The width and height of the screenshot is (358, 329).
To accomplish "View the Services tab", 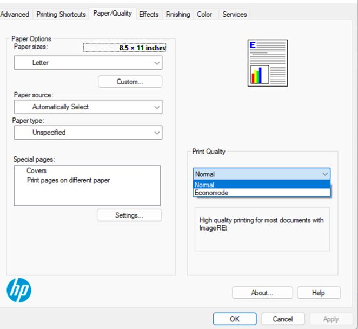I will tap(235, 15).
